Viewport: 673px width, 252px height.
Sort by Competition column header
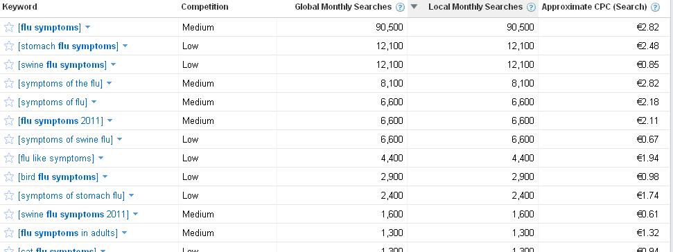pos(204,7)
